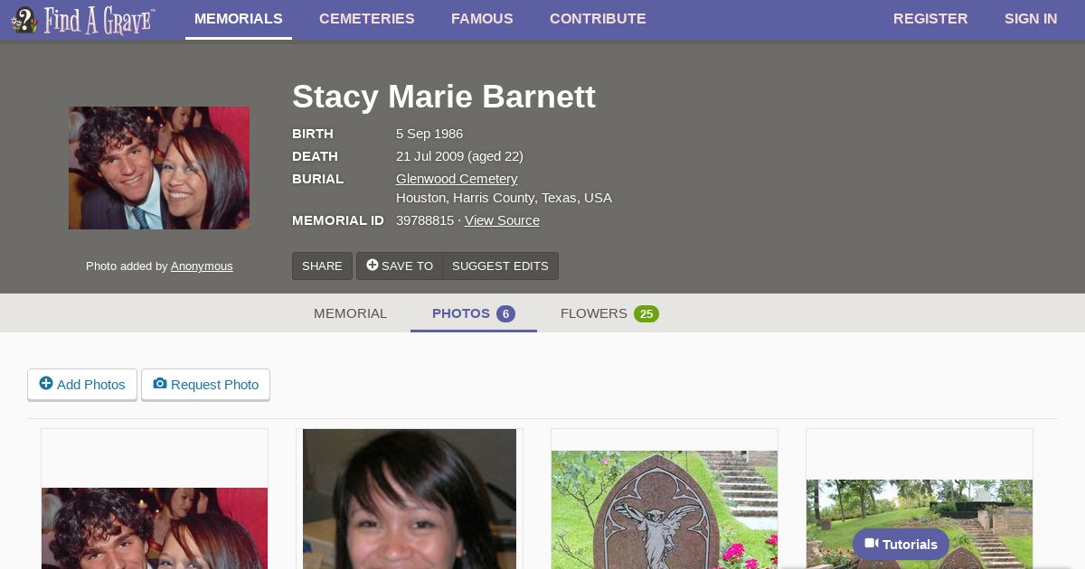Click the Share button
The width and height of the screenshot is (1085, 569).
(x=322, y=266)
